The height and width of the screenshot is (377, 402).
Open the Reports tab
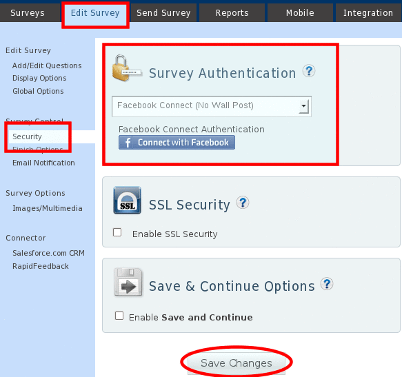coord(232,13)
